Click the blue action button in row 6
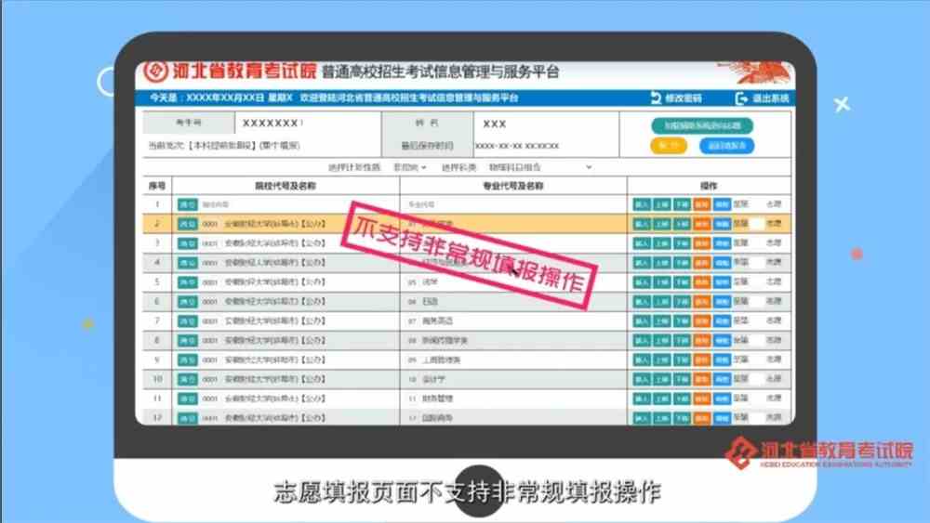The width and height of the screenshot is (930, 523). (722, 302)
